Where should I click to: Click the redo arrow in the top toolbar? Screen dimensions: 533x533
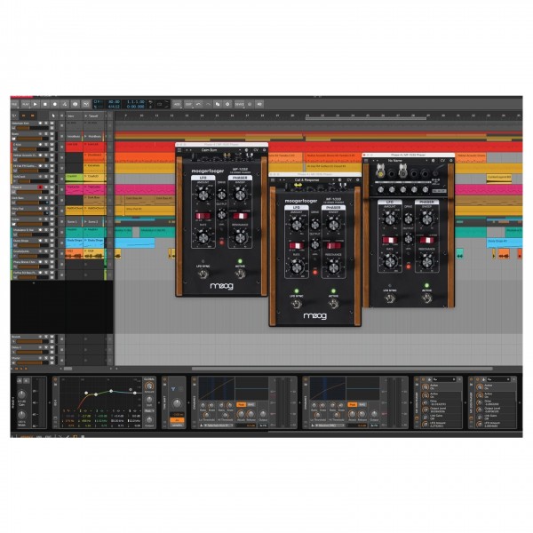208,104
